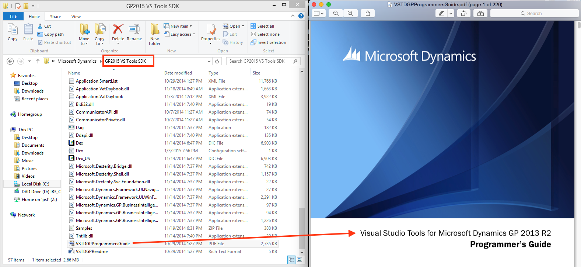The width and height of the screenshot is (581, 267).
Task: Refresh the folder view in the address bar
Action: [x=217, y=61]
